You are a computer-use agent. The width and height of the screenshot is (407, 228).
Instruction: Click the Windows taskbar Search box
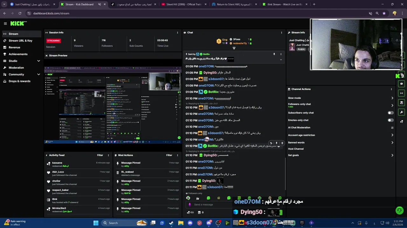[x=125, y=223]
